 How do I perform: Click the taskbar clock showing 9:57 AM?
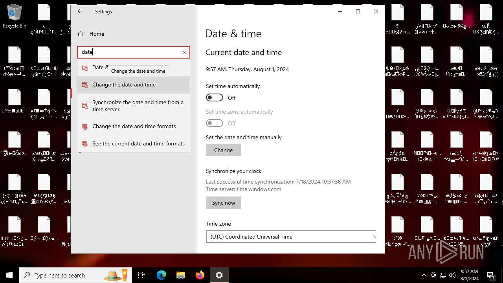click(469, 275)
